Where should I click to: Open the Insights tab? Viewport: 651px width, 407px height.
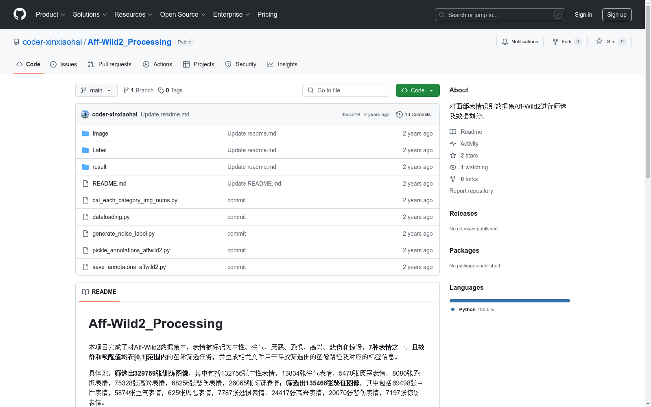coord(282,64)
